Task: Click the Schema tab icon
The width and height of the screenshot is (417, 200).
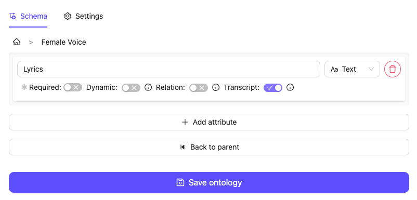Action: (12, 16)
